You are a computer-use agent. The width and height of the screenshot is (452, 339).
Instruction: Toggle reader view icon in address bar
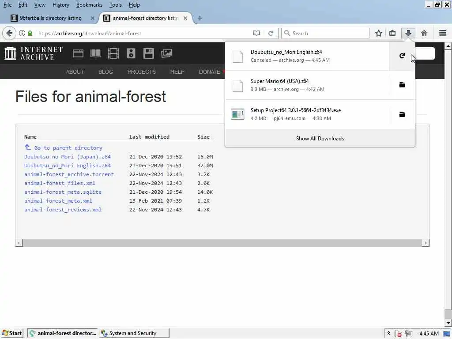[256, 33]
